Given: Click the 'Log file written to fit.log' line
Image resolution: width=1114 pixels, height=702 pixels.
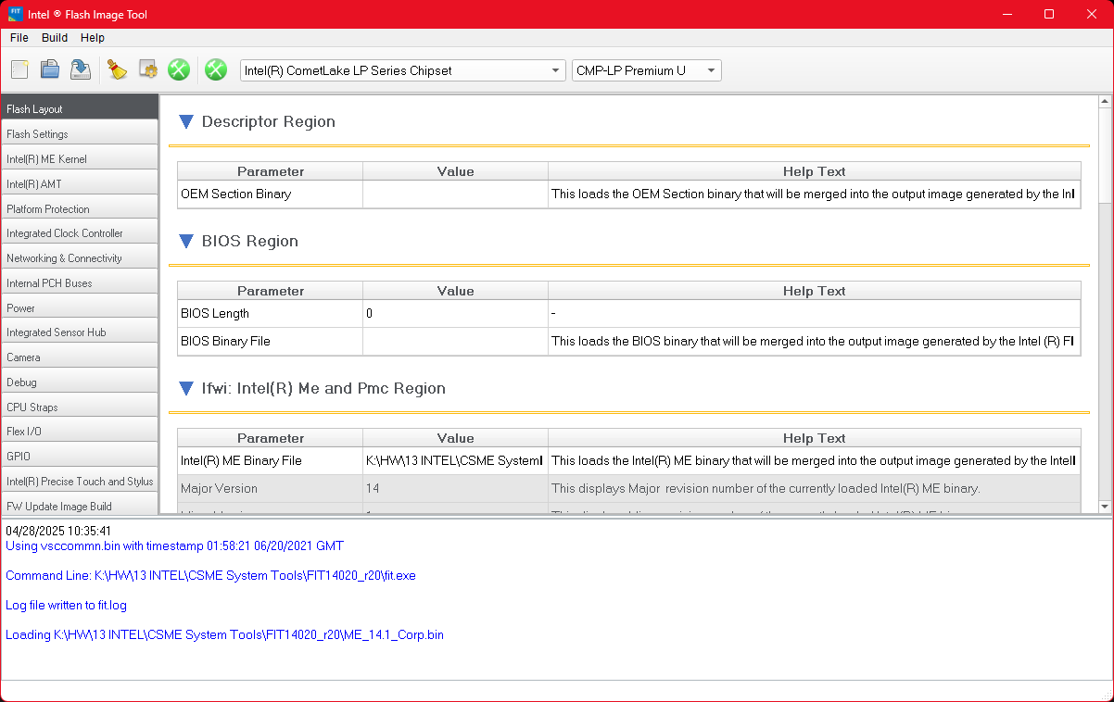Looking at the screenshot, I should (x=66, y=605).
